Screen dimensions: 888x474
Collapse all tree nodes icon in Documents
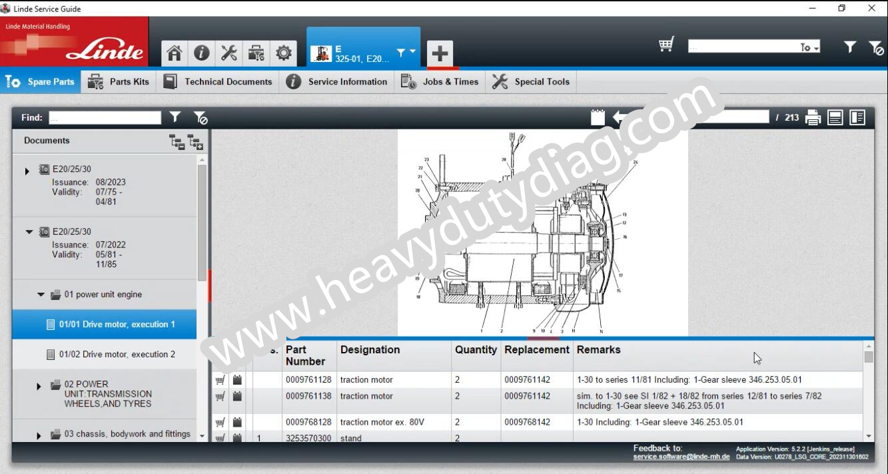[x=177, y=141]
